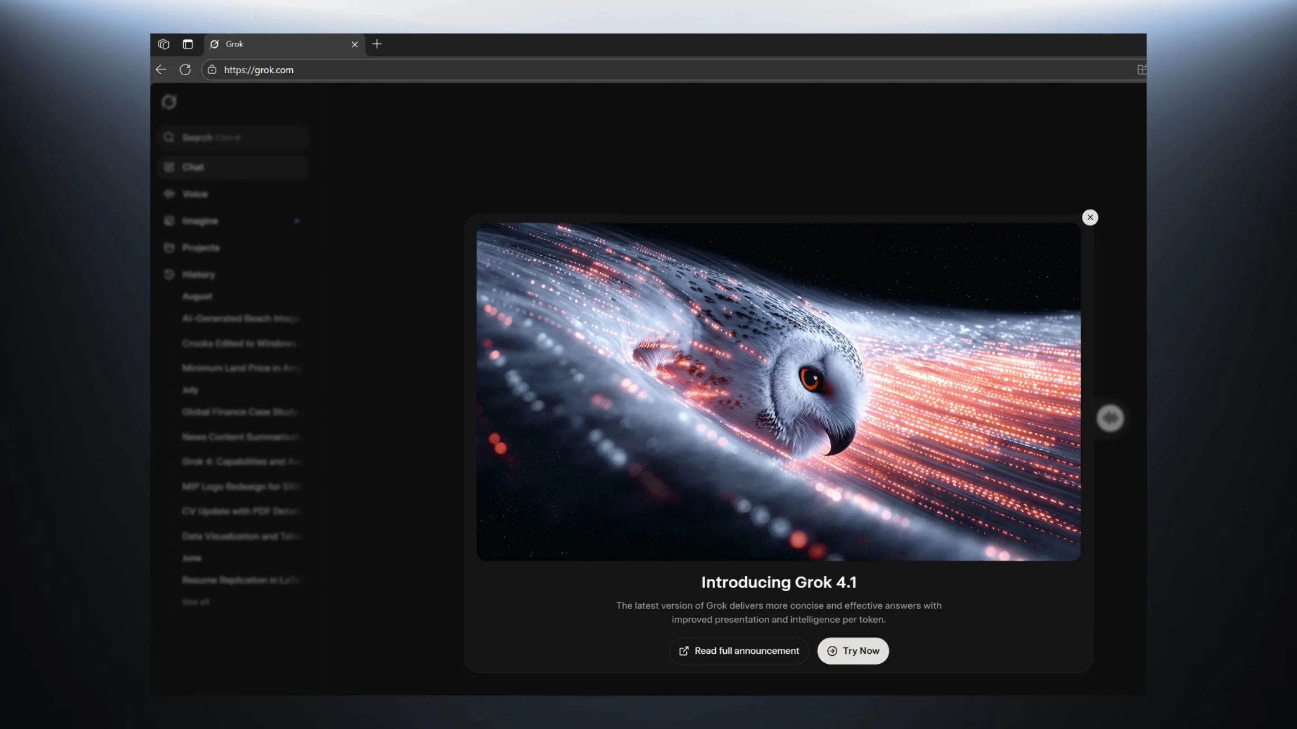
Task: Click the History clock icon
Action: click(169, 274)
